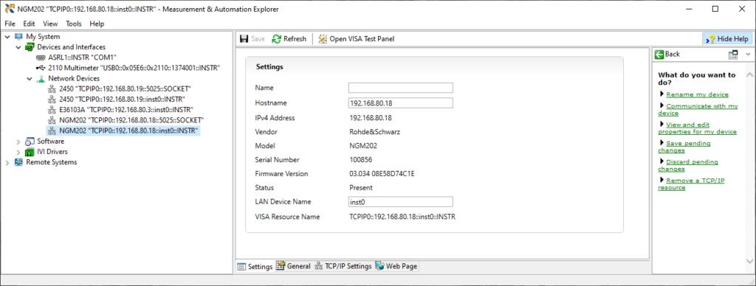Click the Devices and Interfaces icon

tap(30, 47)
